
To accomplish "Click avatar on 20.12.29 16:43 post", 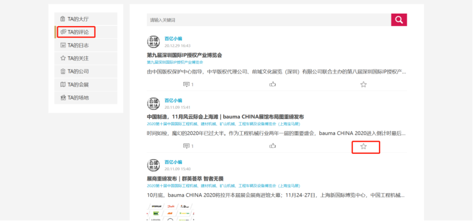I will (x=153, y=42).
